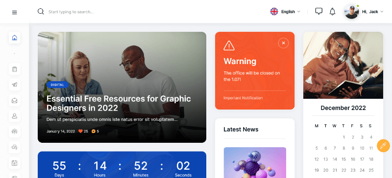The height and width of the screenshot is (178, 392).
Task: Open the Latest News spheres thumbnail
Action: coord(255,162)
